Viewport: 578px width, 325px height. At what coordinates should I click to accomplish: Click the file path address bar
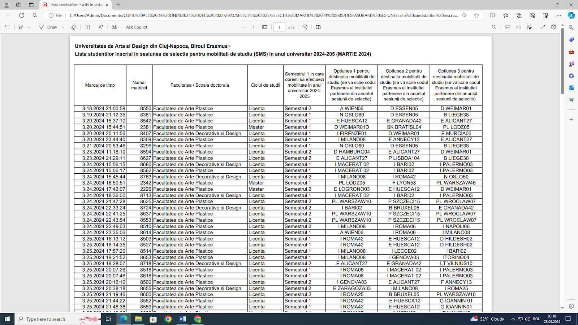(264, 15)
